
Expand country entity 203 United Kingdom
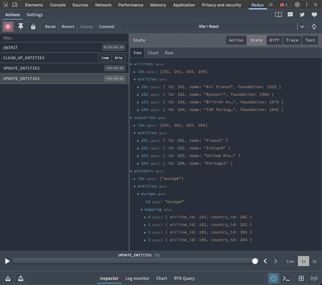pyautogui.click(x=138, y=156)
